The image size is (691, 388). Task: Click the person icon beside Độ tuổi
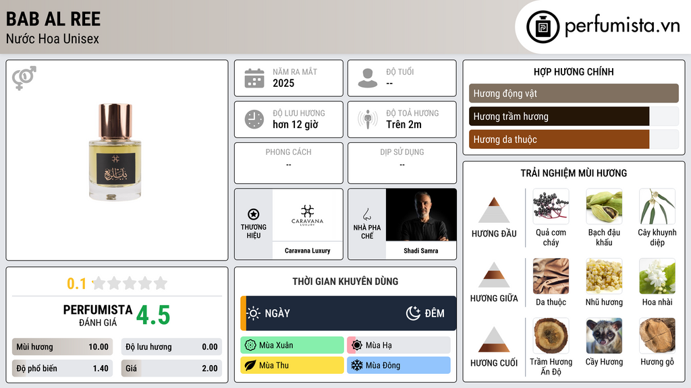(x=368, y=78)
